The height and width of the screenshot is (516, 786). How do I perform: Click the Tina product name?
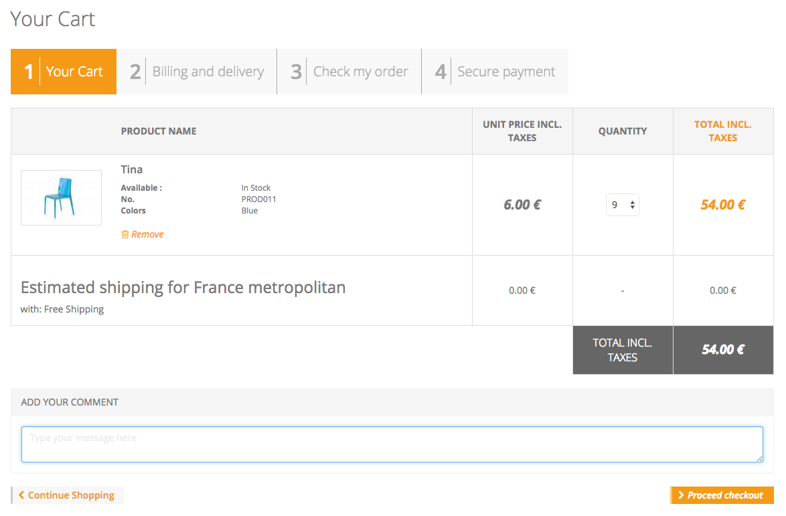point(131,169)
